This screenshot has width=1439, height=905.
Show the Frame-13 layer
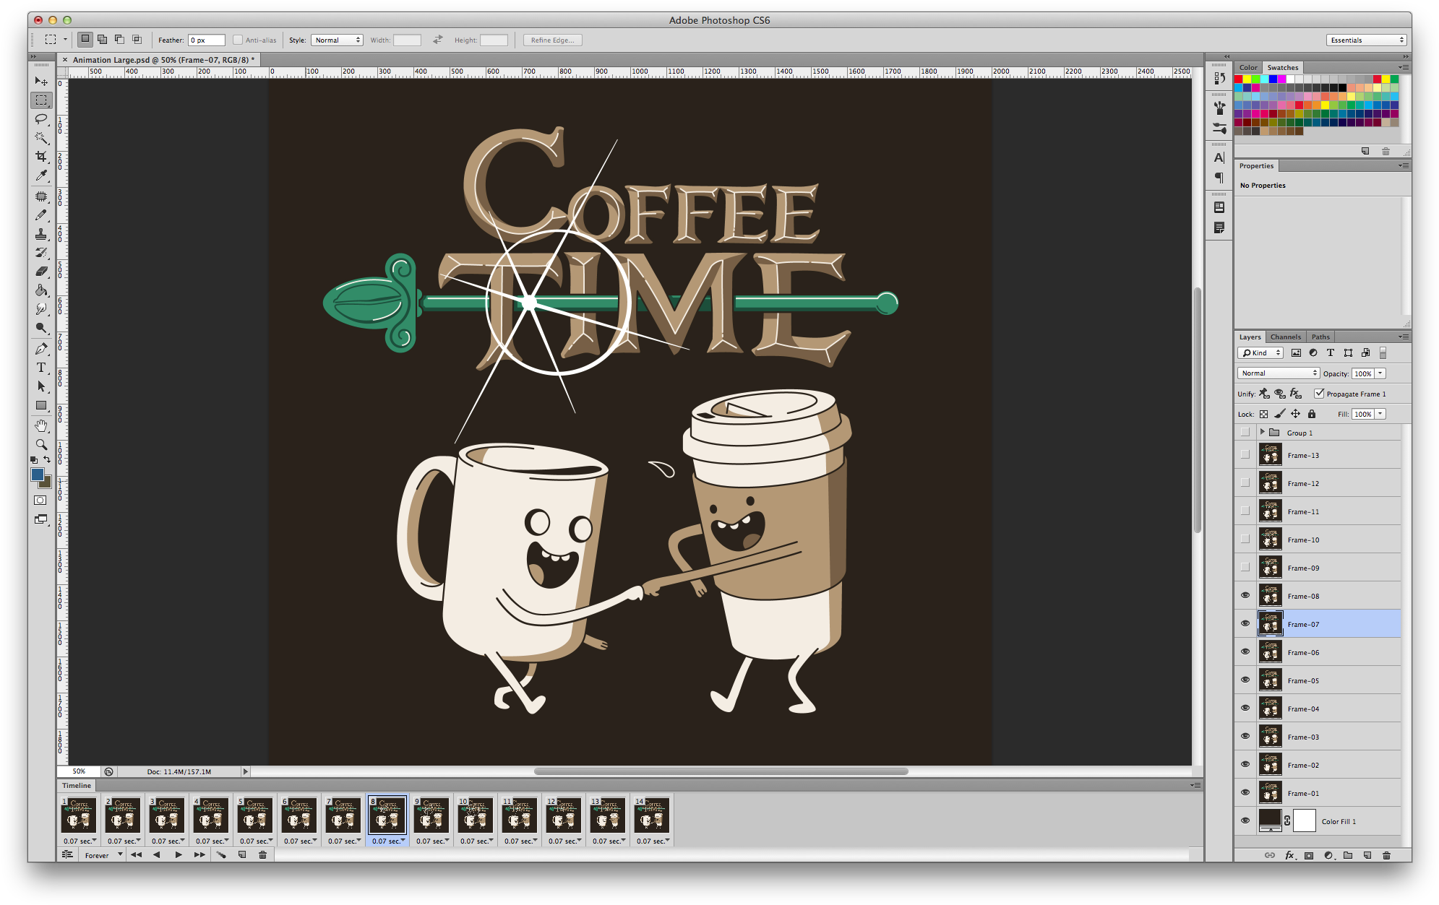tap(1245, 455)
